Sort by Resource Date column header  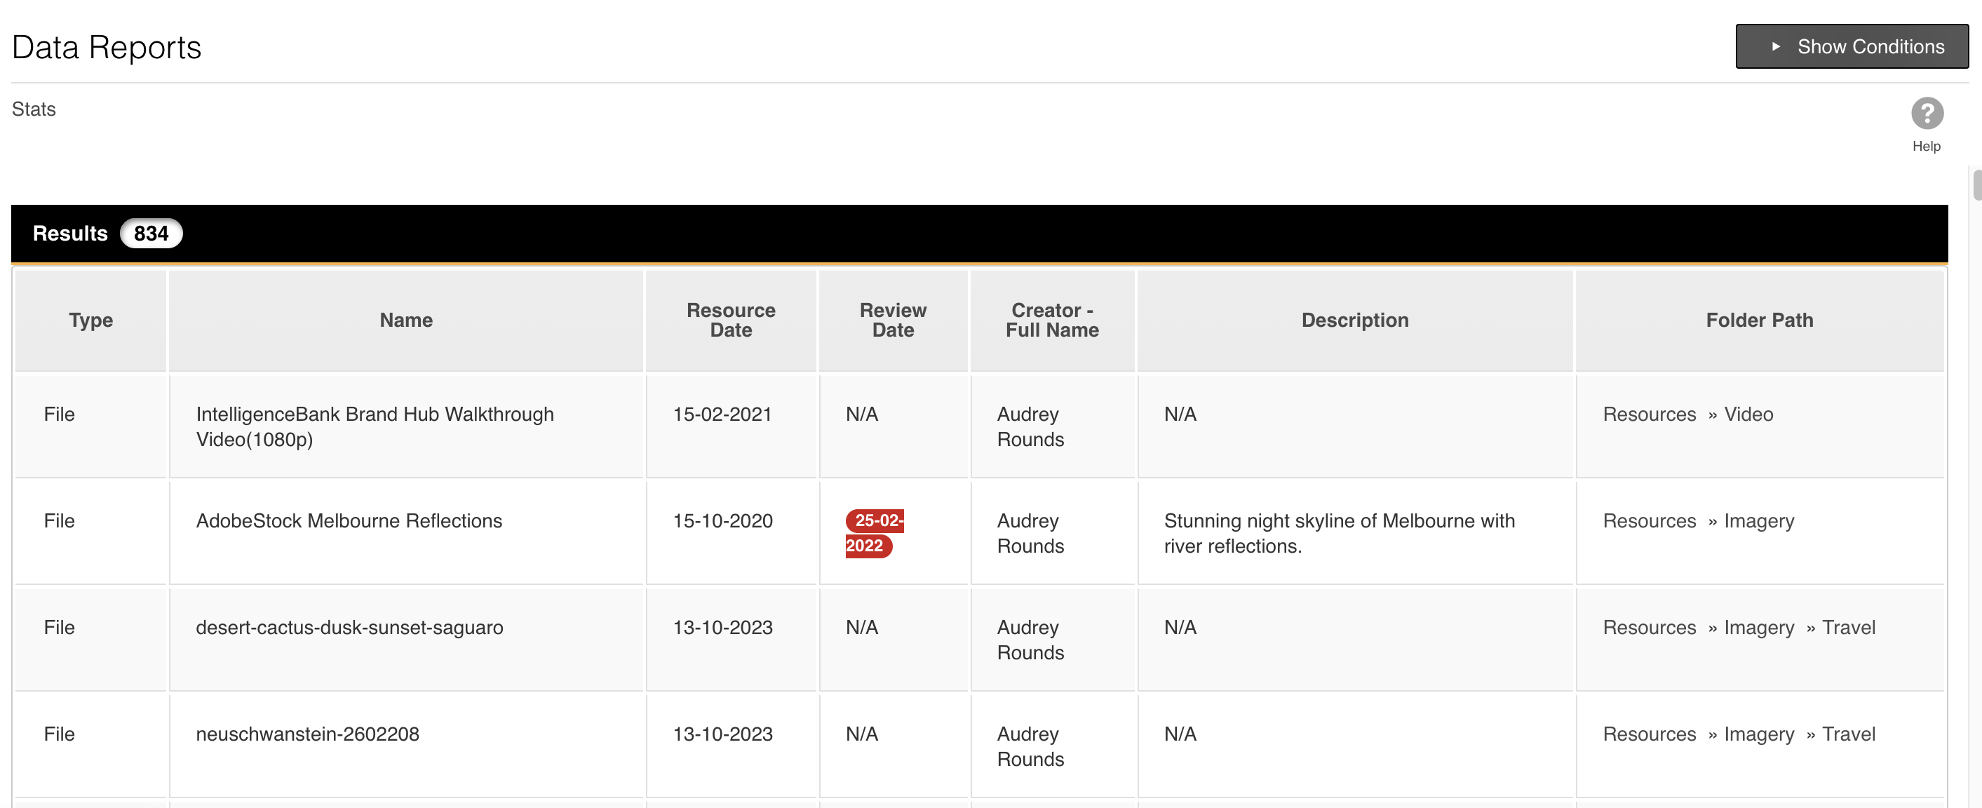click(730, 320)
